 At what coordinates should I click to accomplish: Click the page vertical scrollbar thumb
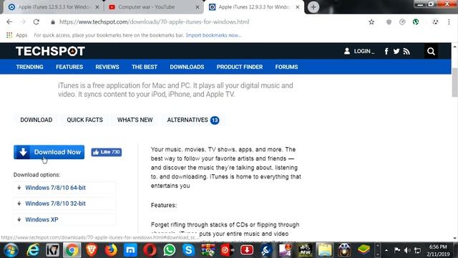(455, 82)
